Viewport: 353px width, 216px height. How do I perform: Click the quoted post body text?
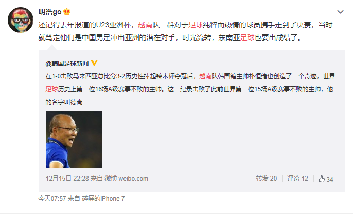coord(190,89)
